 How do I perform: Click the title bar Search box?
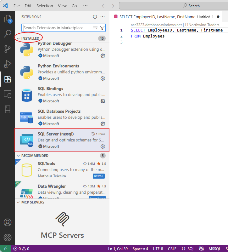[173, 6]
